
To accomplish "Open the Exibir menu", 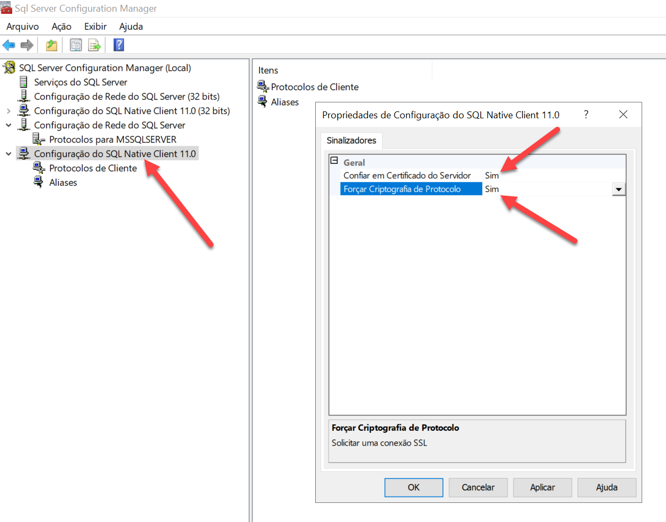I will [95, 27].
